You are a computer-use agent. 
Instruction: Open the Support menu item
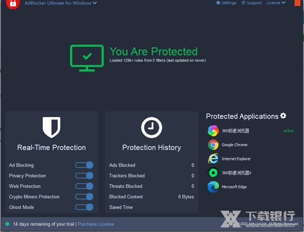coord(251,3)
